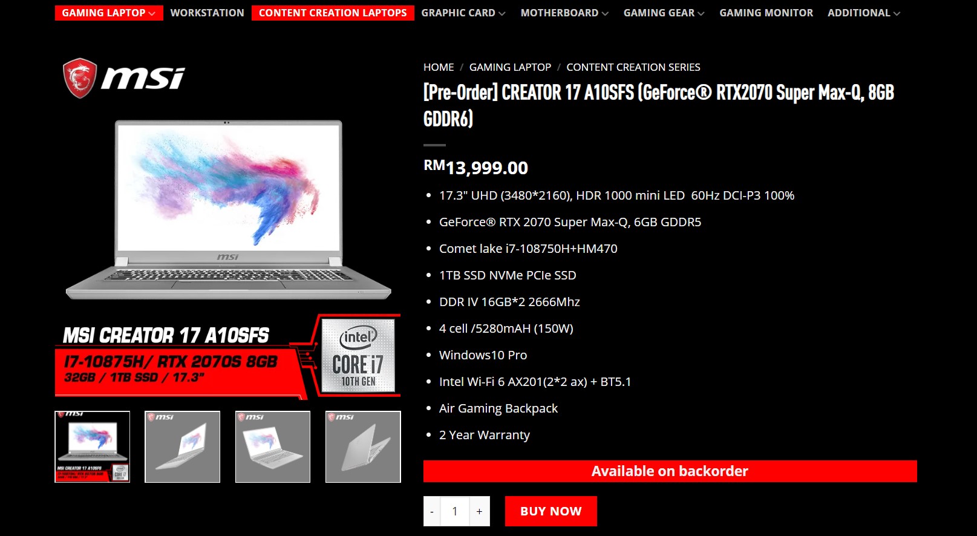Select Content Creation Laptops menu item

(333, 13)
